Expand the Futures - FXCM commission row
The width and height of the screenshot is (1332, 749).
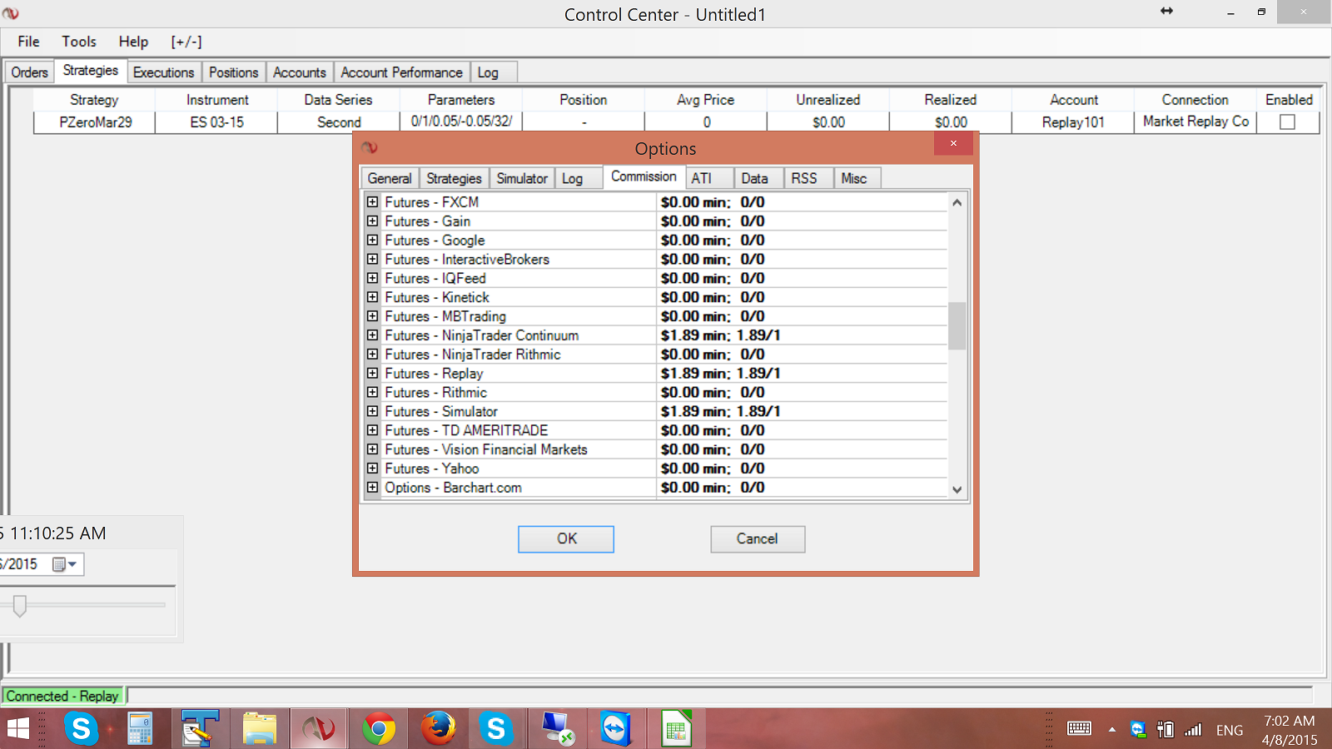[372, 202]
